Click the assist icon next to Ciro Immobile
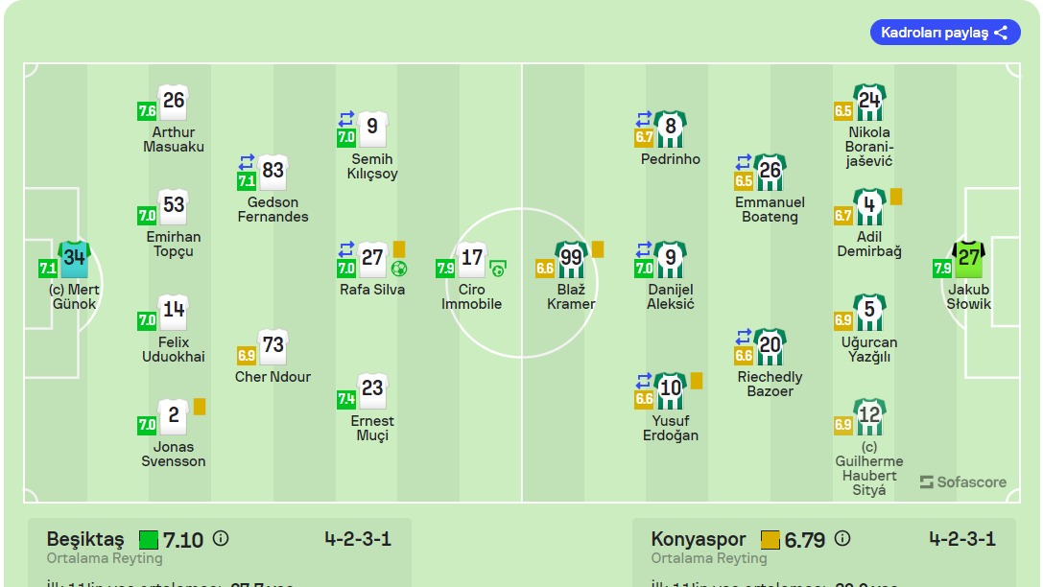The width and height of the screenshot is (1043, 587). [497, 268]
